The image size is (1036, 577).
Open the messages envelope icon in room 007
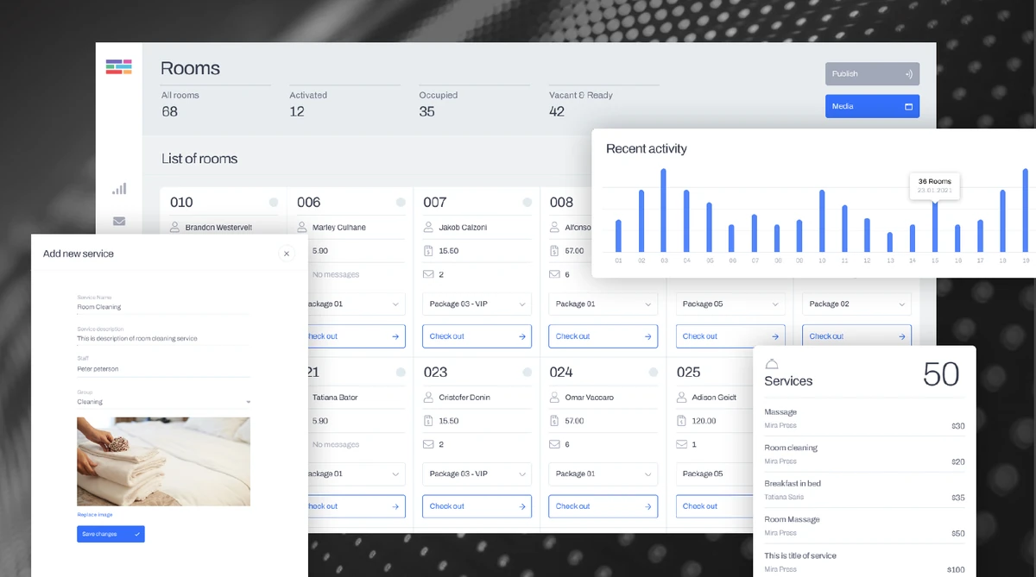click(x=428, y=274)
